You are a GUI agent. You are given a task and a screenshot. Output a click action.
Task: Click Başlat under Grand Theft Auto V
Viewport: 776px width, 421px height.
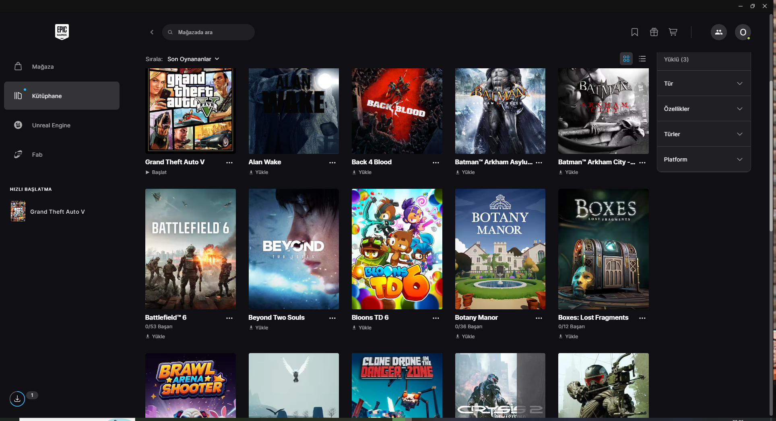156,172
